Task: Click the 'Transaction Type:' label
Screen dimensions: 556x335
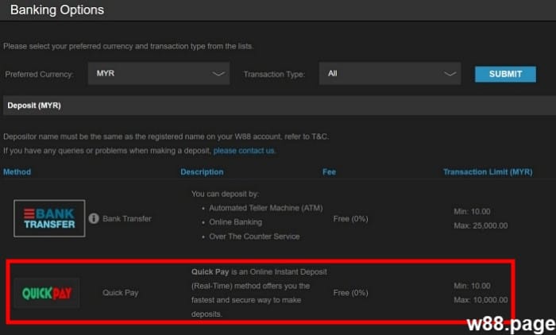Action: [x=274, y=75]
